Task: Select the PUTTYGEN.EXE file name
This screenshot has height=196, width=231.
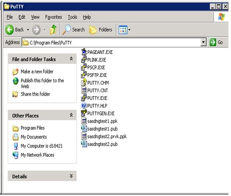Action: coord(101,113)
